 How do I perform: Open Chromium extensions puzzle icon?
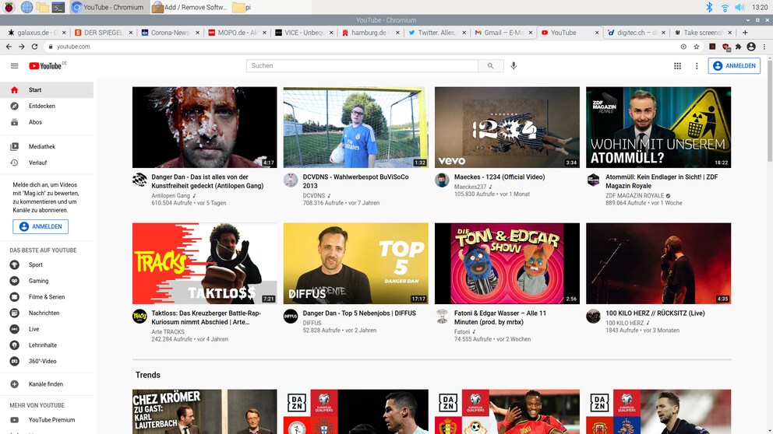point(738,47)
